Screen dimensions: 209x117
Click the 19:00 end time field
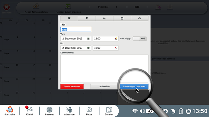(105, 48)
